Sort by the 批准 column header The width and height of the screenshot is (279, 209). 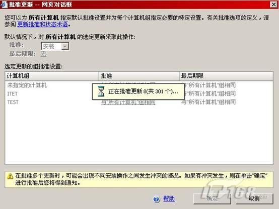139,76
